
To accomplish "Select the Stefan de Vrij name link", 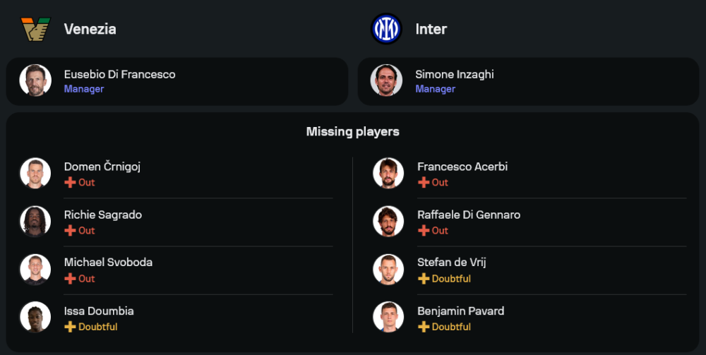I will 451,263.
